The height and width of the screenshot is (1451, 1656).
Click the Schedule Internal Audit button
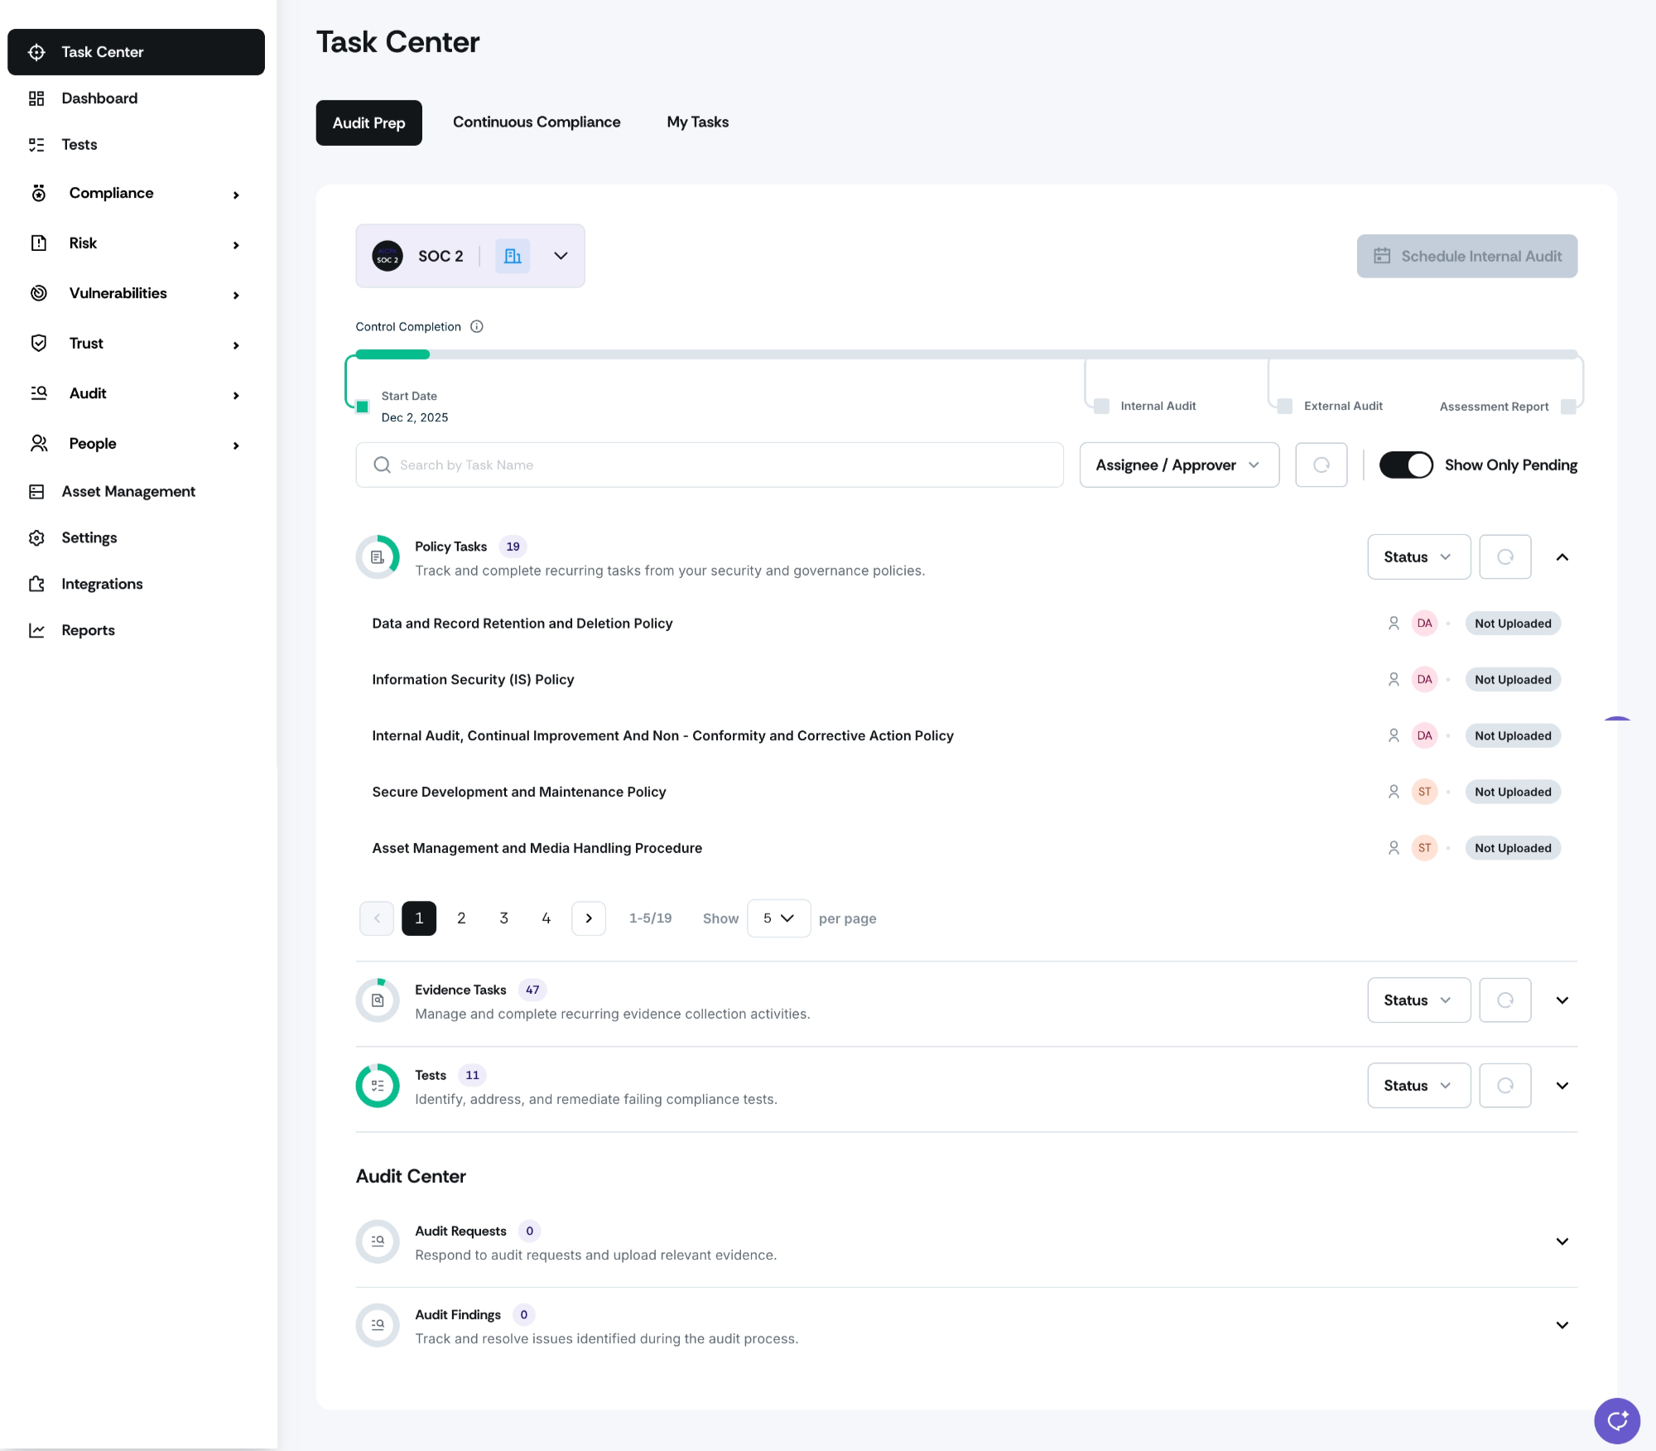pos(1466,256)
